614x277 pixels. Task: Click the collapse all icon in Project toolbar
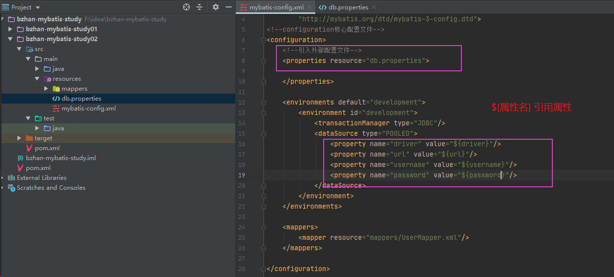[x=199, y=7]
